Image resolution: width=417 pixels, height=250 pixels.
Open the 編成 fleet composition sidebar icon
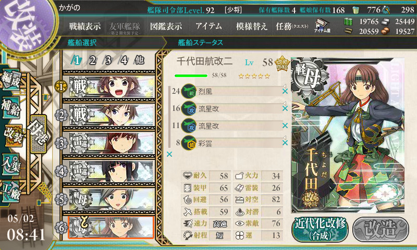[10, 80]
